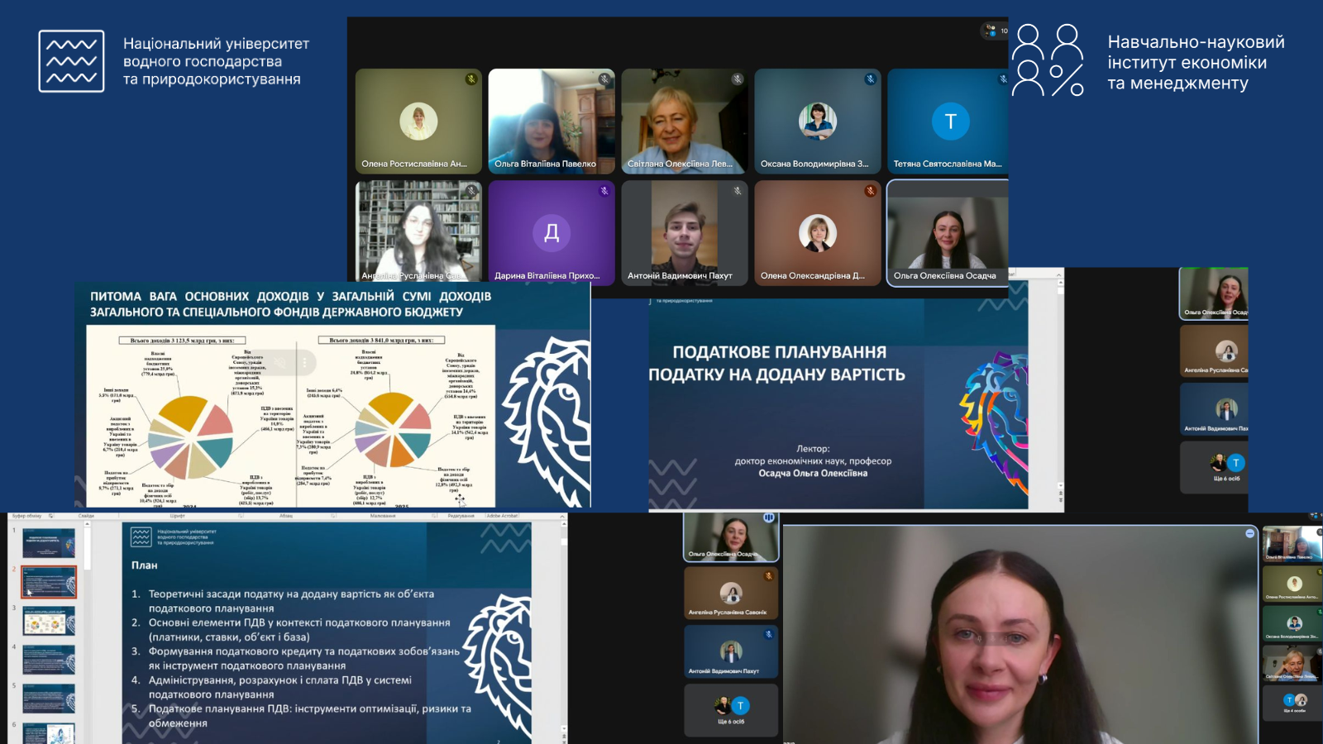
Task: Open the Буфер обміну group dialog launcher
Action: [x=50, y=516]
